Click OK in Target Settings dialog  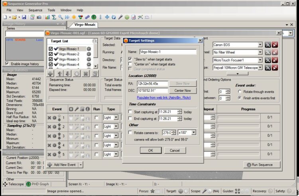[151, 150]
